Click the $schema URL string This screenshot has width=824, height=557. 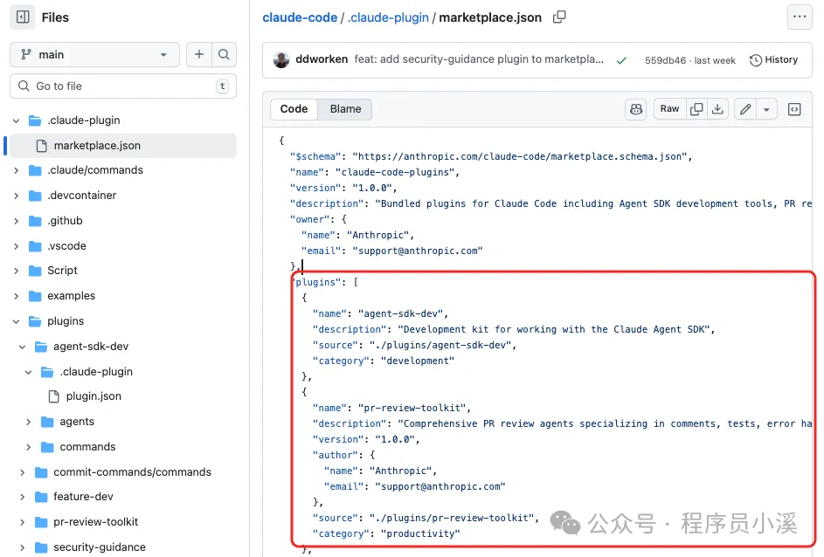coord(520,156)
